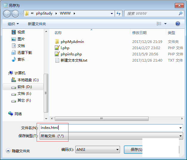Open the view options dropdown arrow

coord(165,24)
